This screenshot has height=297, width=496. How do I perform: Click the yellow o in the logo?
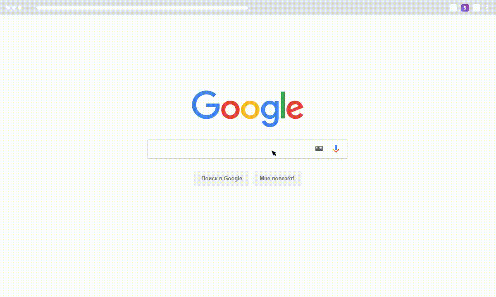[250, 110]
